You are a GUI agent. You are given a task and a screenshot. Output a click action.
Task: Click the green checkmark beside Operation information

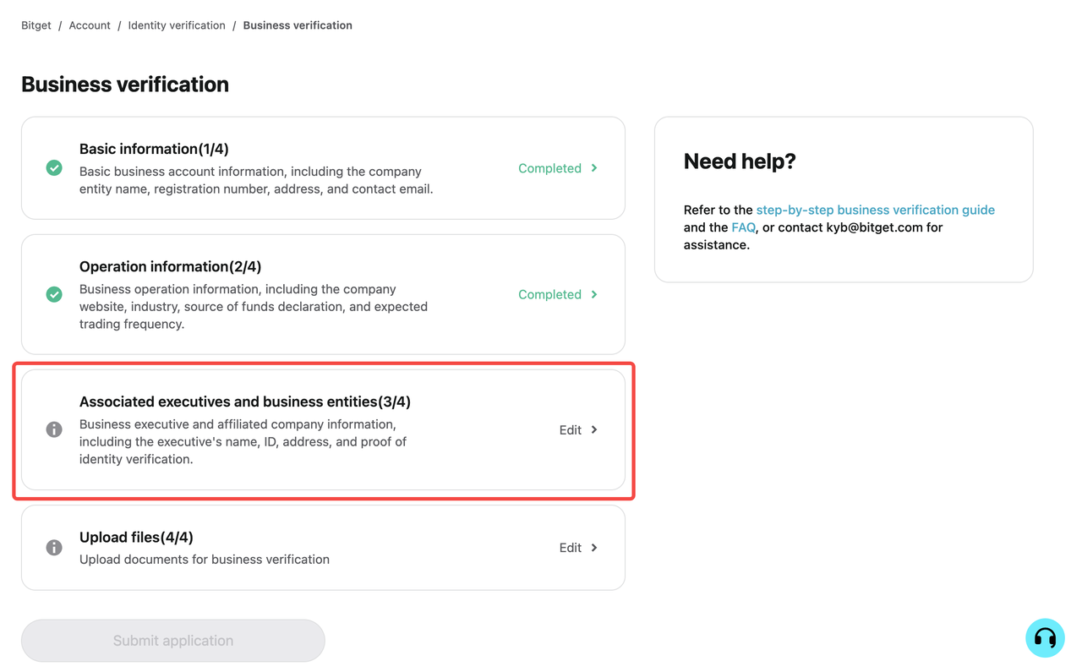point(54,294)
